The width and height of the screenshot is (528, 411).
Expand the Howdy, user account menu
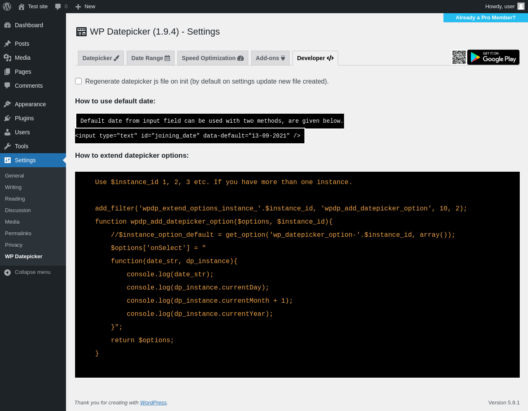(500, 7)
